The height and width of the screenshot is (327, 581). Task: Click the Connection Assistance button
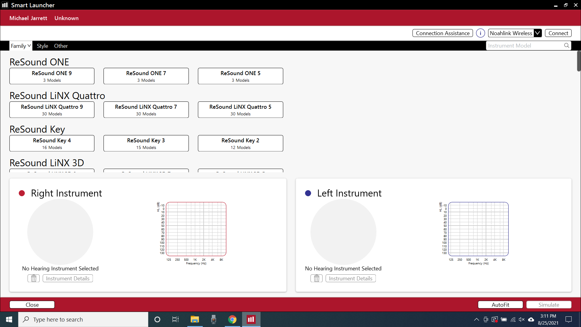tap(442, 33)
